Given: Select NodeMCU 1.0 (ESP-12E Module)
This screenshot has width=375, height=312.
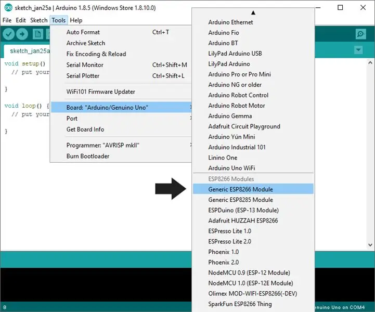Looking at the screenshot, I should click(x=253, y=283).
